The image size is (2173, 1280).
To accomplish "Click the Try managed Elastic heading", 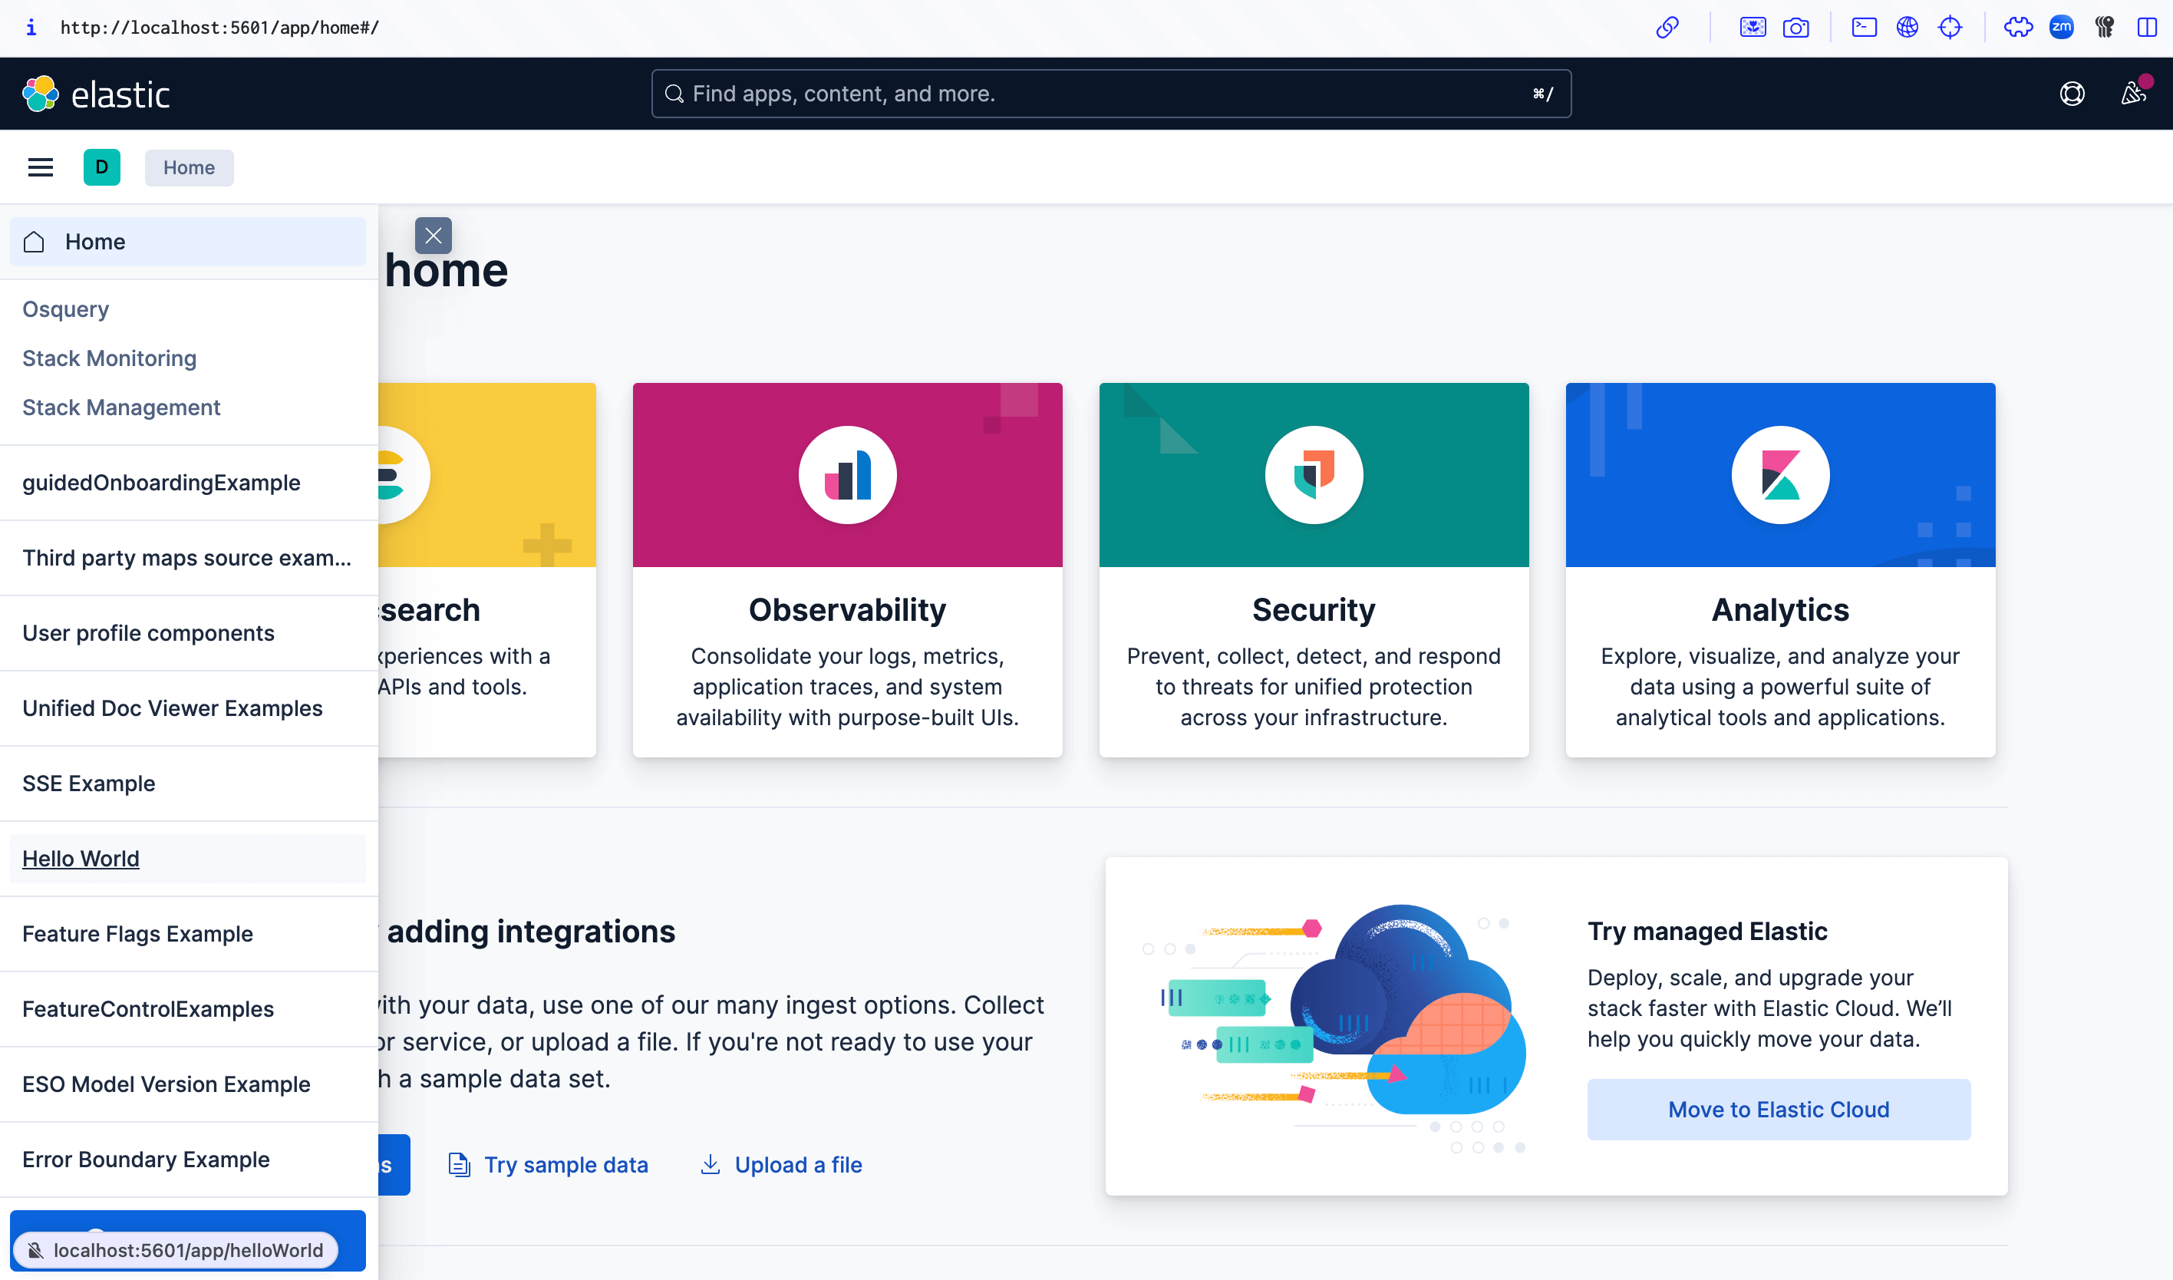I will point(1707,932).
